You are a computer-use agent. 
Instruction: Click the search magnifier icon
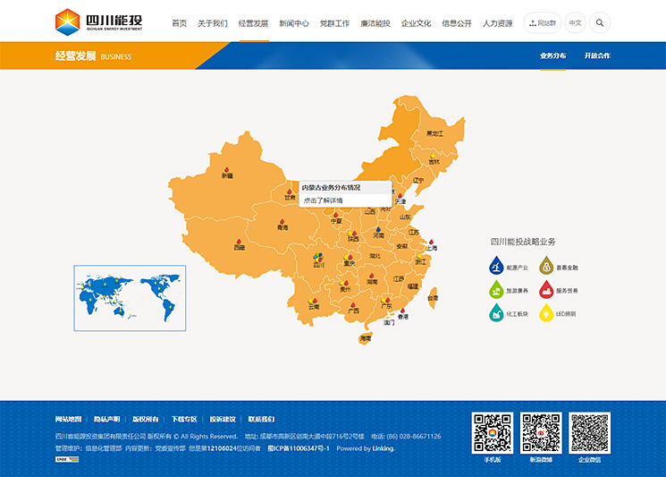pyautogui.click(x=600, y=22)
